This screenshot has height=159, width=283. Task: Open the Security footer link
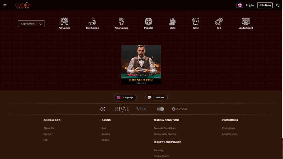(158, 150)
